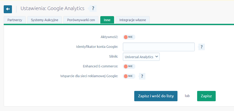The height and width of the screenshot is (111, 234).
Task: Click the 'Aktywność:' label text
Action: tap(109, 37)
